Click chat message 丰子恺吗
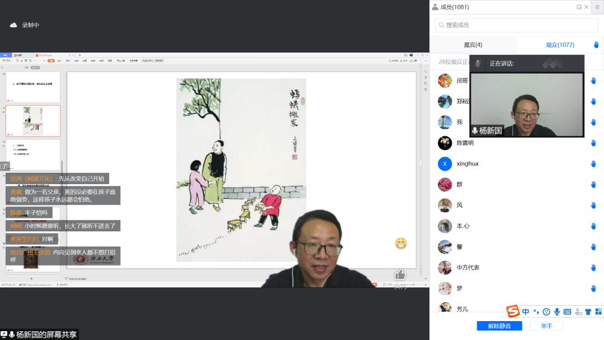This screenshot has height=340, width=604. [x=29, y=212]
